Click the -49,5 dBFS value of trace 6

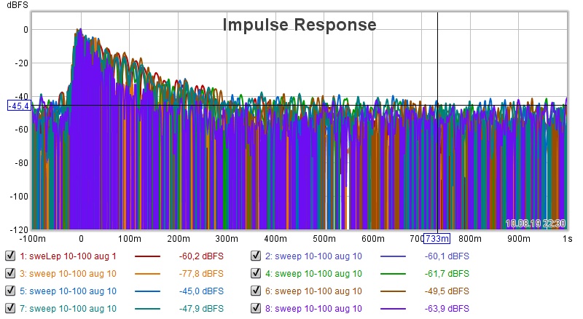tap(447, 291)
